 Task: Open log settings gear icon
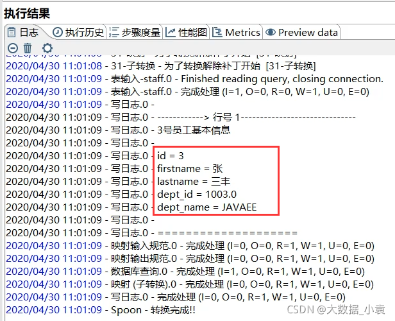(47, 48)
